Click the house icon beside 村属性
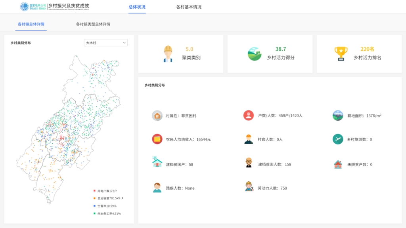The height and width of the screenshot is (228, 406). point(157,116)
